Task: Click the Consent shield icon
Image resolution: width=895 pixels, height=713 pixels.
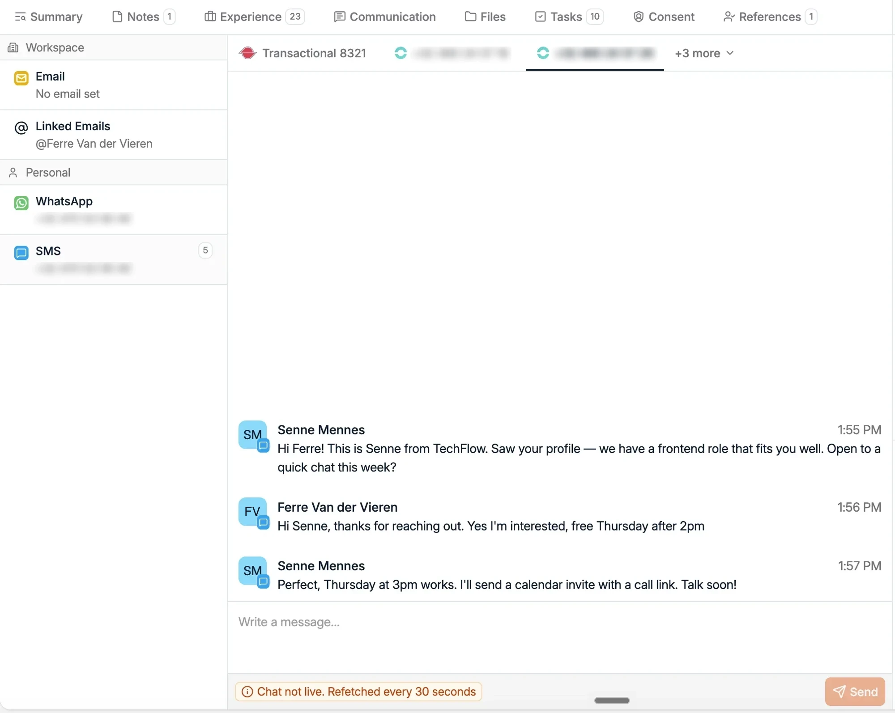Action: [639, 17]
